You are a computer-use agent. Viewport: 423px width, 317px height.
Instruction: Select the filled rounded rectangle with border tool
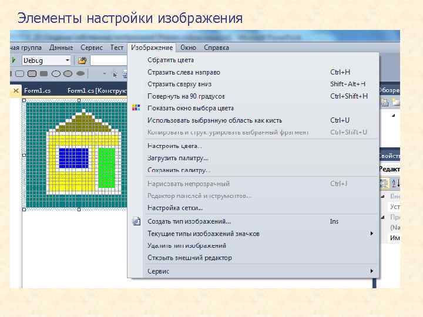point(32,73)
